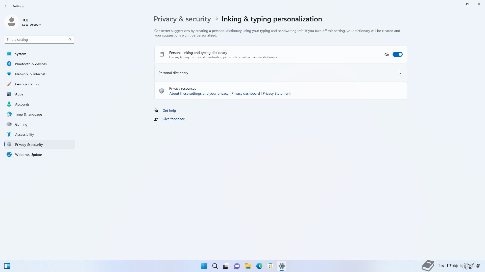
Task: Click the TCB user avatar icon
Action: pos(12,22)
